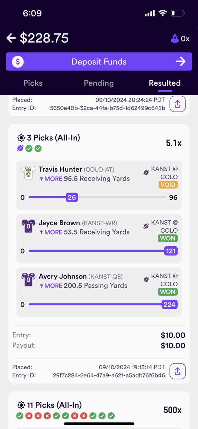Click the Deposit Funds arrow
This screenshot has width=198, height=429.
[181, 62]
